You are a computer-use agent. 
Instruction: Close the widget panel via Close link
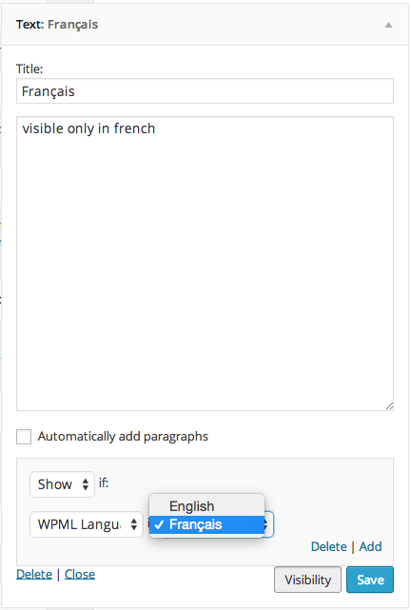[80, 574]
